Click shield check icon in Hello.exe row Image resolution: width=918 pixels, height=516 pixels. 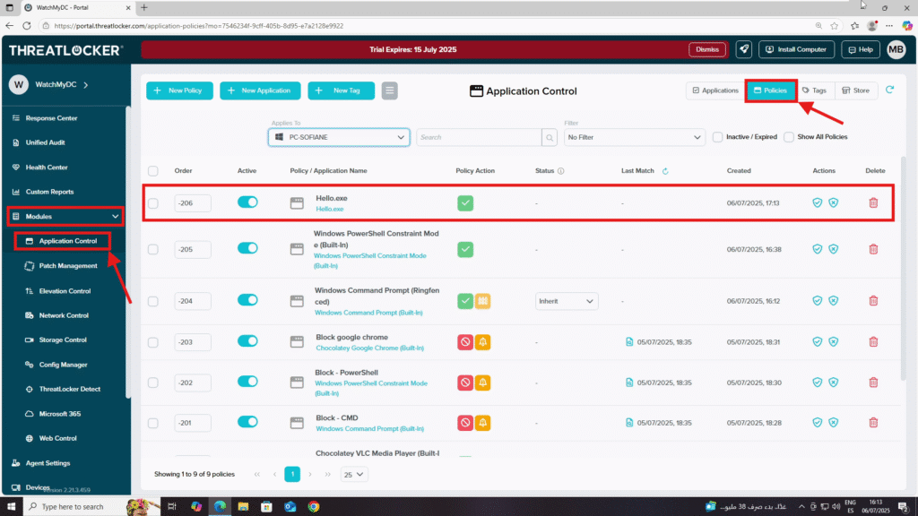(818, 203)
